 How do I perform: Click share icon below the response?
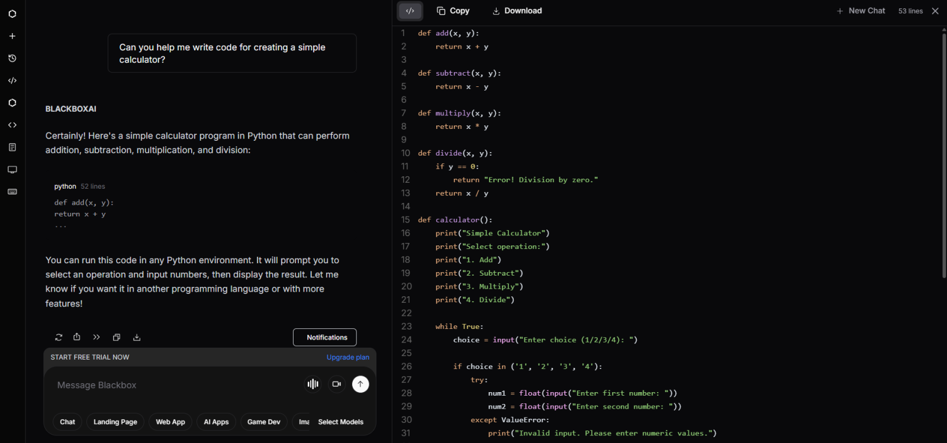pyautogui.click(x=77, y=337)
